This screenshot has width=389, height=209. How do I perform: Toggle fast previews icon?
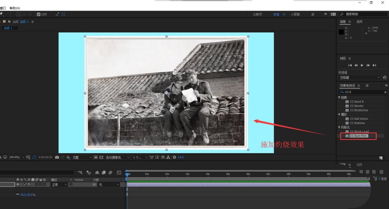(157, 157)
